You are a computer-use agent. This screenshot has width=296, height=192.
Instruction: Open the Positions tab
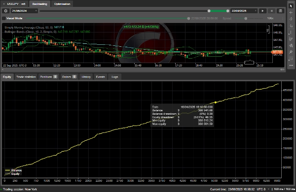point(49,77)
